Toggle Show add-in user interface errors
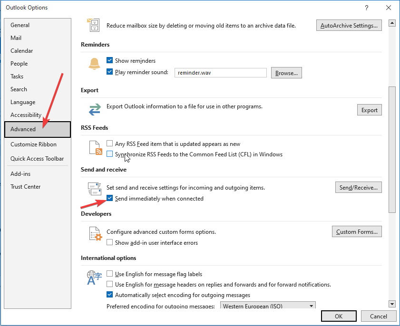 (109, 242)
